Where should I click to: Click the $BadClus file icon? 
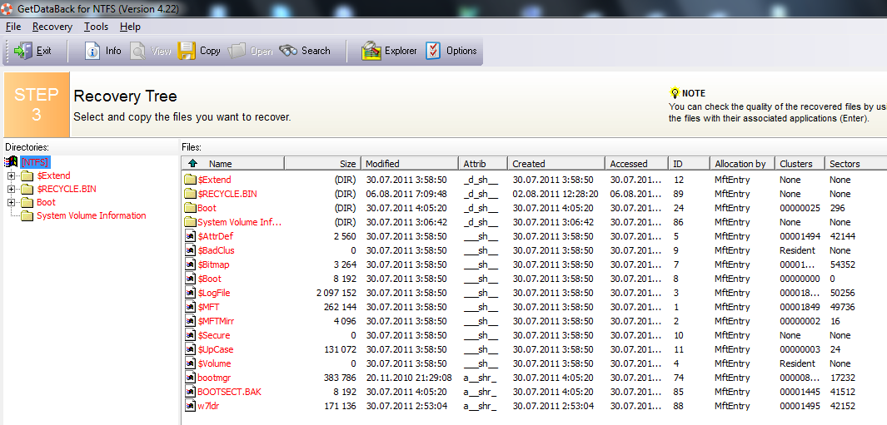click(191, 250)
